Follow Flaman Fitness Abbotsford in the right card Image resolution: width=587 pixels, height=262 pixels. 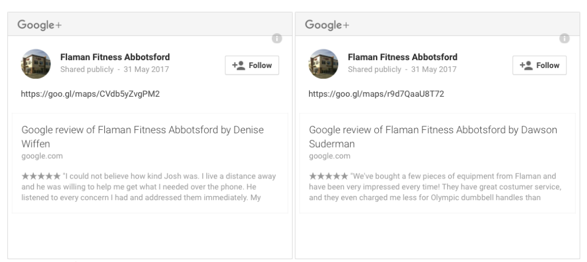pyautogui.click(x=539, y=65)
